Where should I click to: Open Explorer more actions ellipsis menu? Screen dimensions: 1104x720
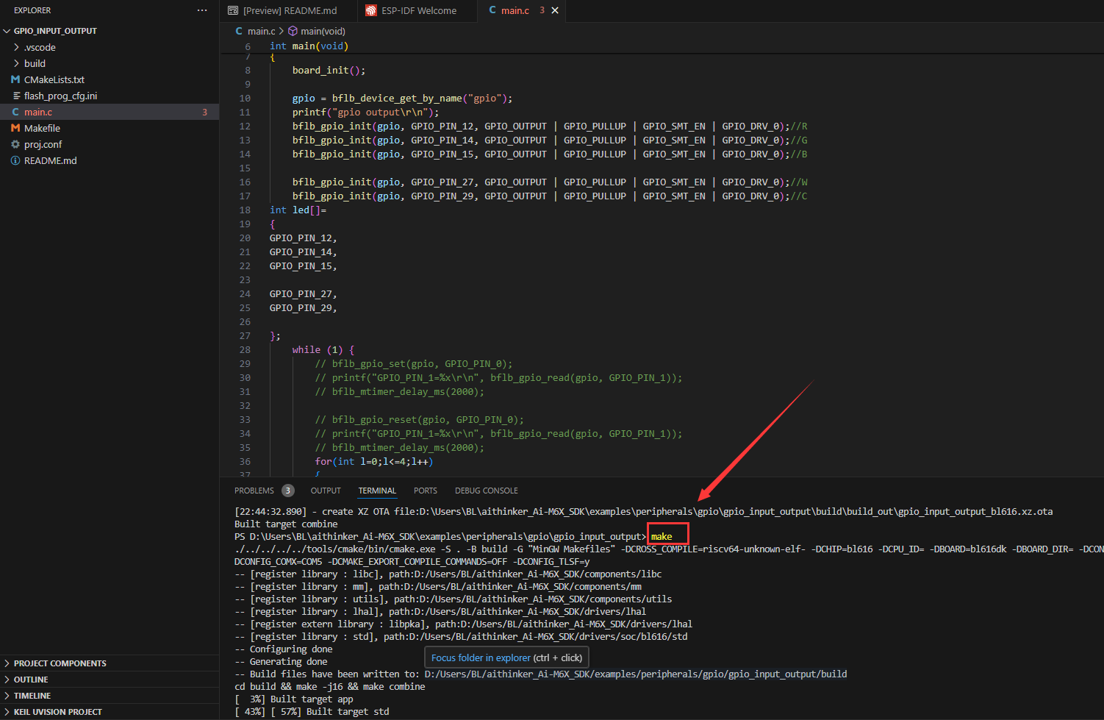coord(202,10)
